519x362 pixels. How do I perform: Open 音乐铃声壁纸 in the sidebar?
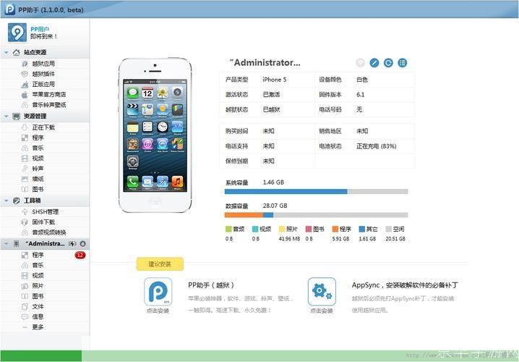(48, 105)
